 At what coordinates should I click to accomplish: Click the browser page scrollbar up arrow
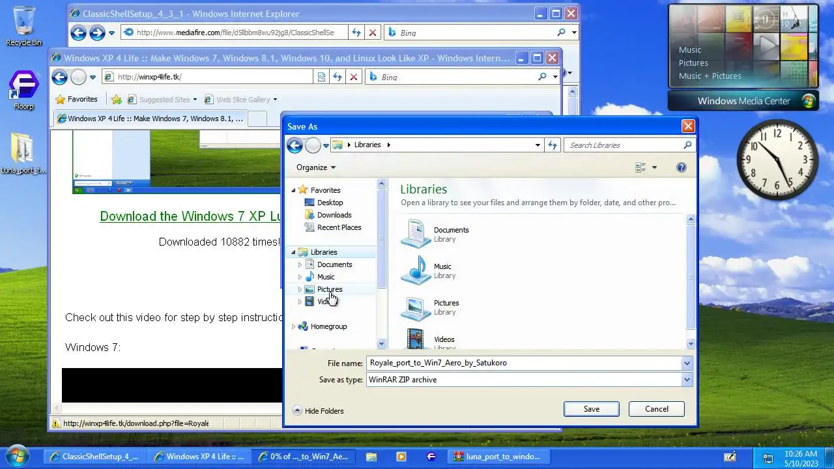[x=573, y=91]
